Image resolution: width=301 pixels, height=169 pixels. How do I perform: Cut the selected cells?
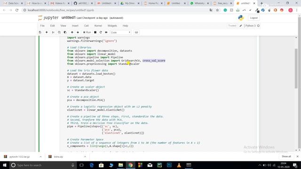click(x=53, y=32)
